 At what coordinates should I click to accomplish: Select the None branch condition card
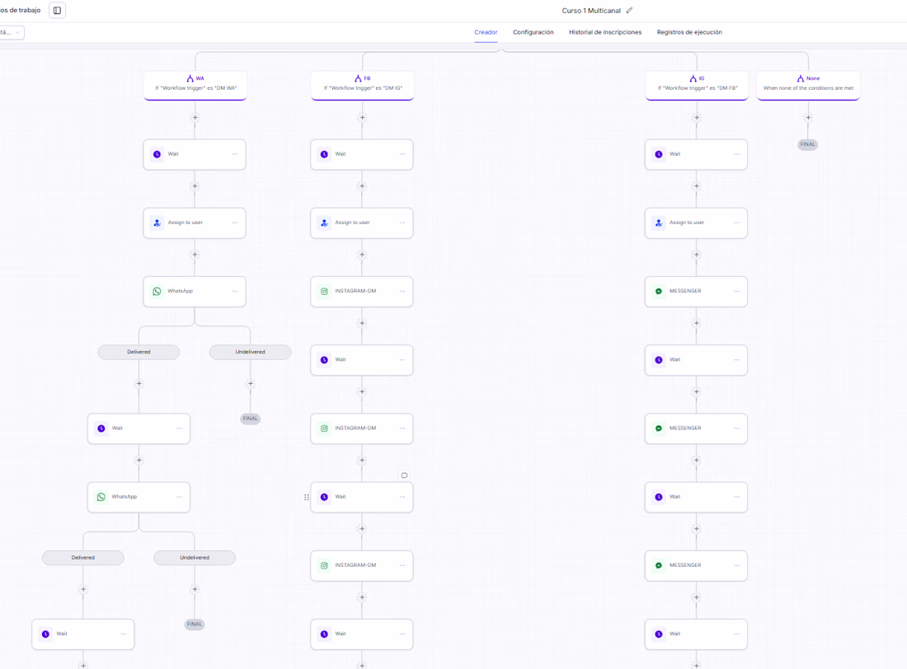(x=808, y=85)
